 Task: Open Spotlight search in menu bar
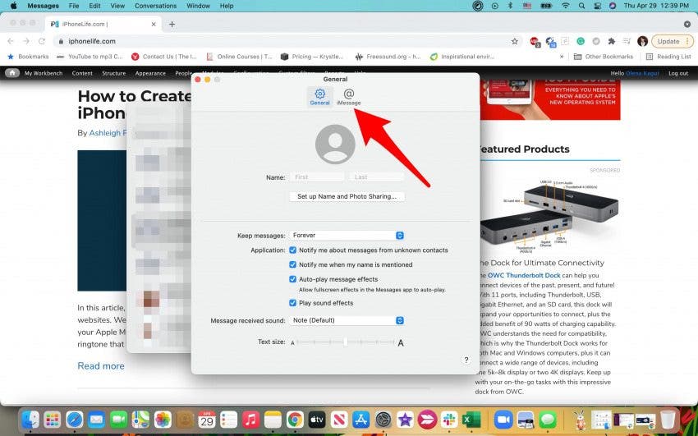point(582,6)
